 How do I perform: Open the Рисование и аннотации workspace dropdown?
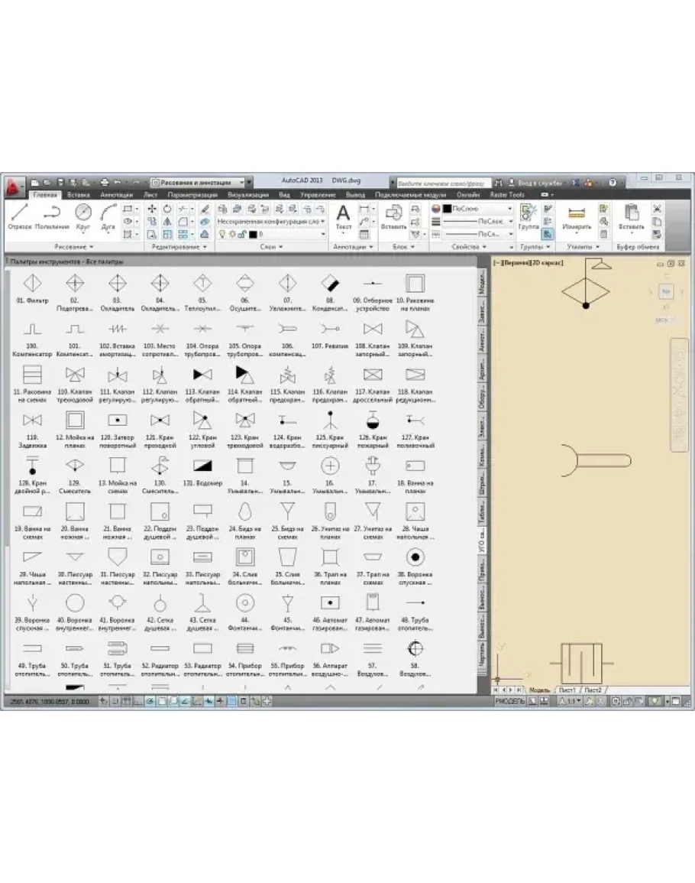[201, 183]
